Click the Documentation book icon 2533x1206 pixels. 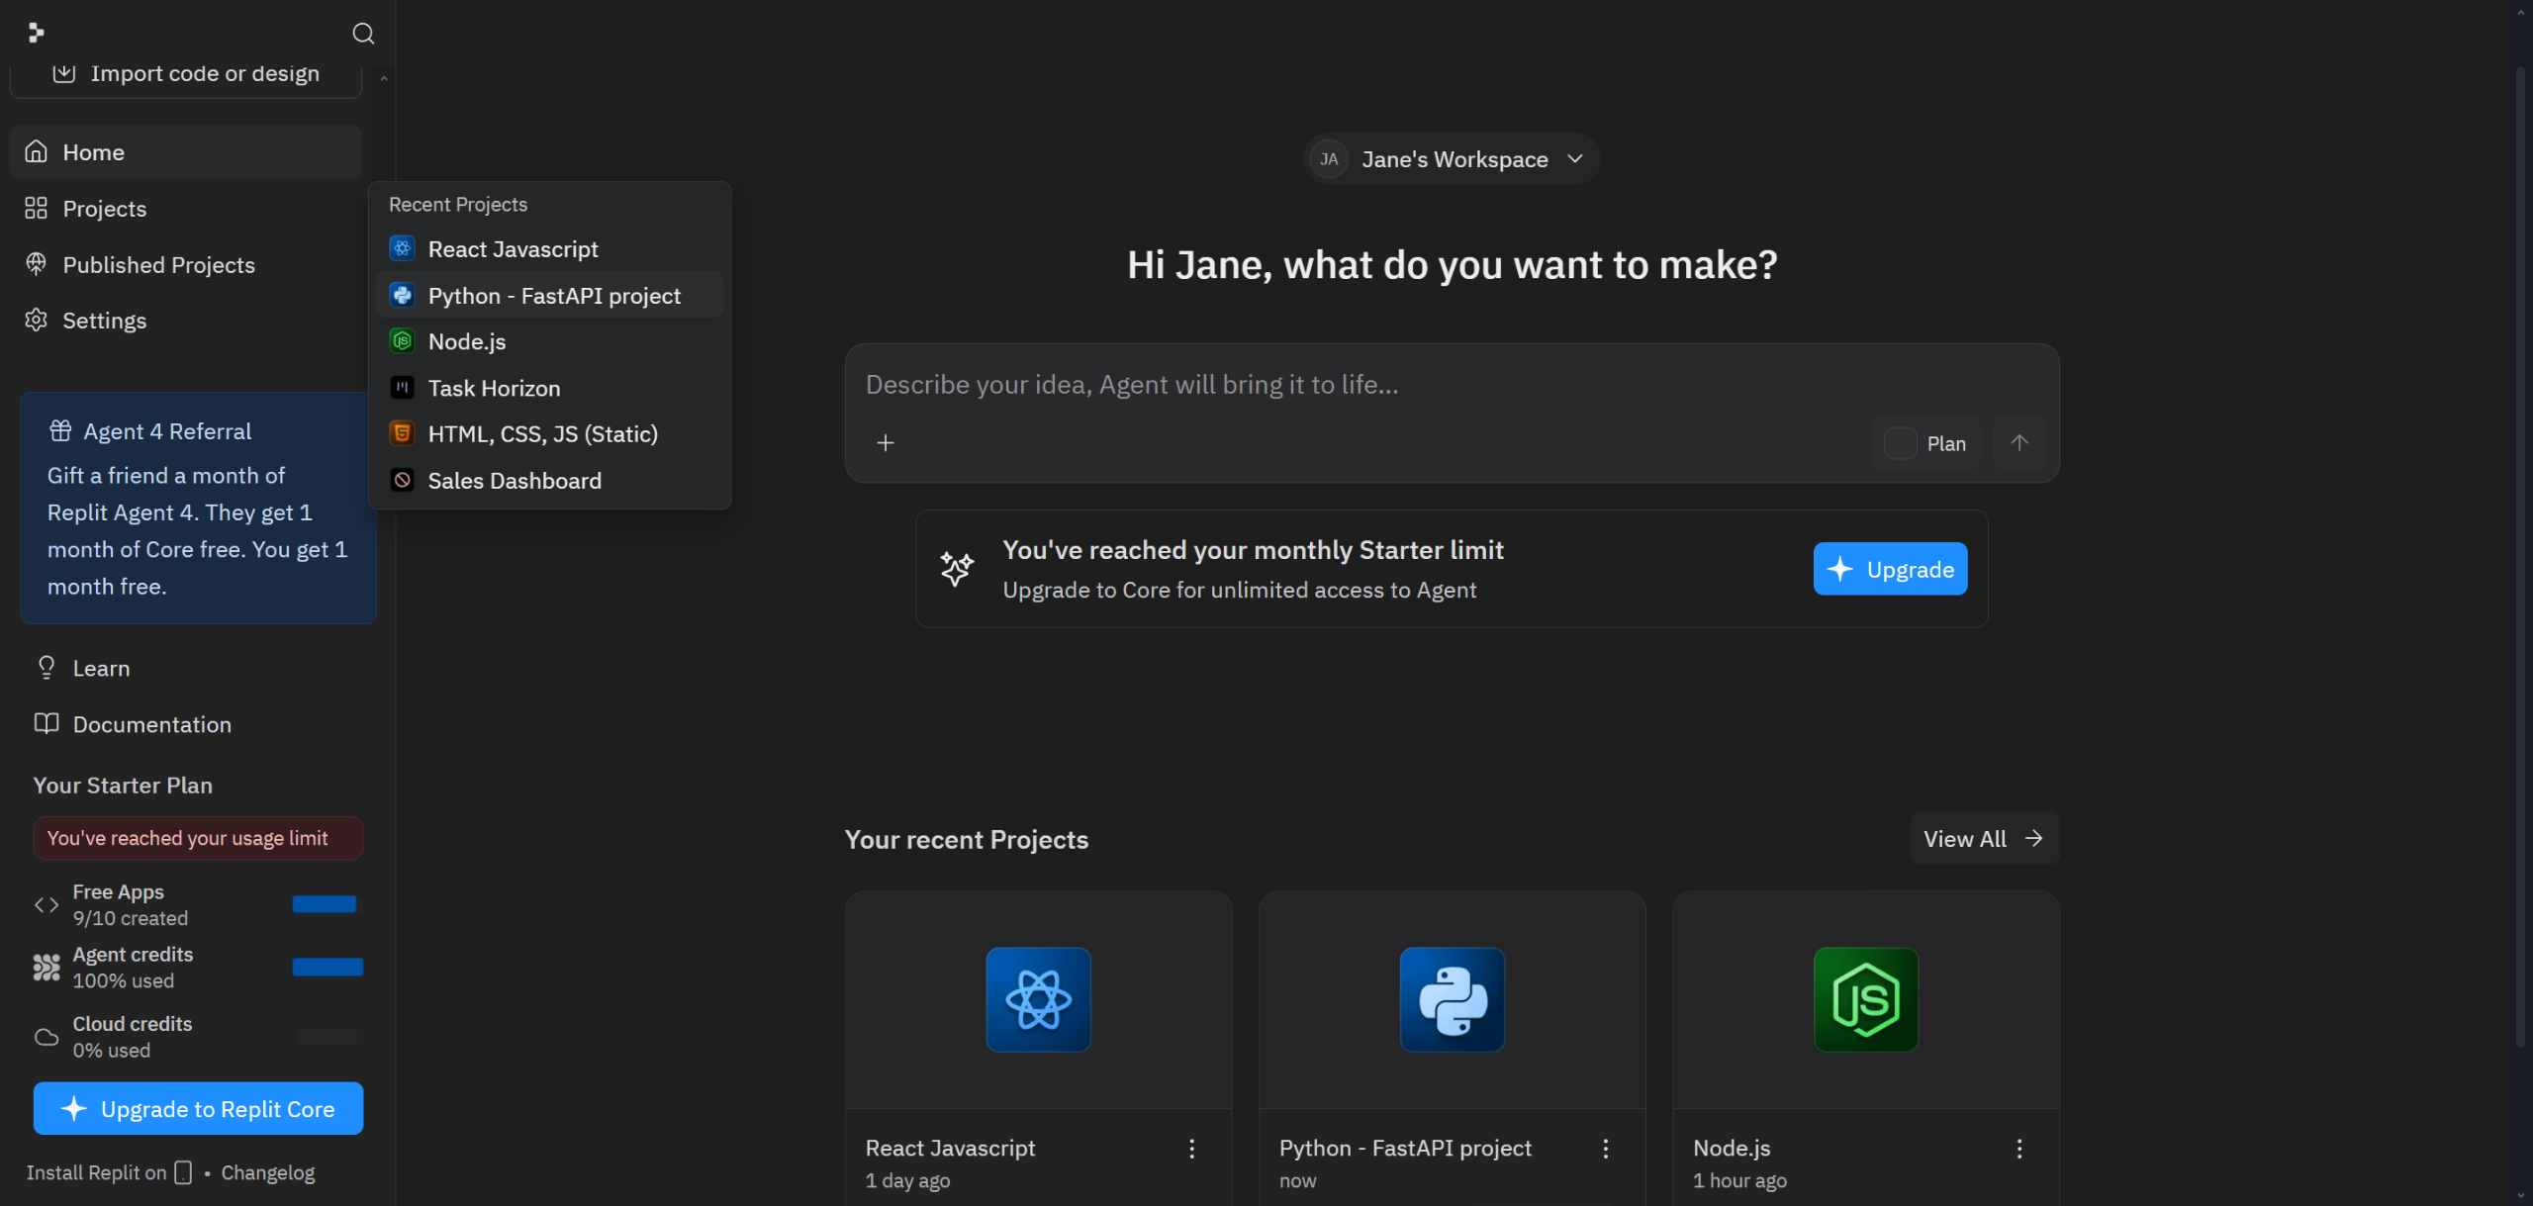click(x=47, y=723)
